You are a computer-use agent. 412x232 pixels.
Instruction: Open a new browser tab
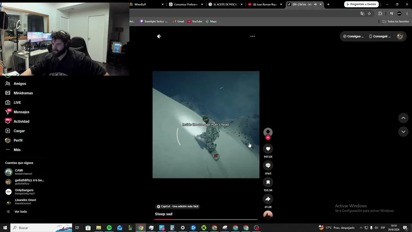(x=328, y=5)
